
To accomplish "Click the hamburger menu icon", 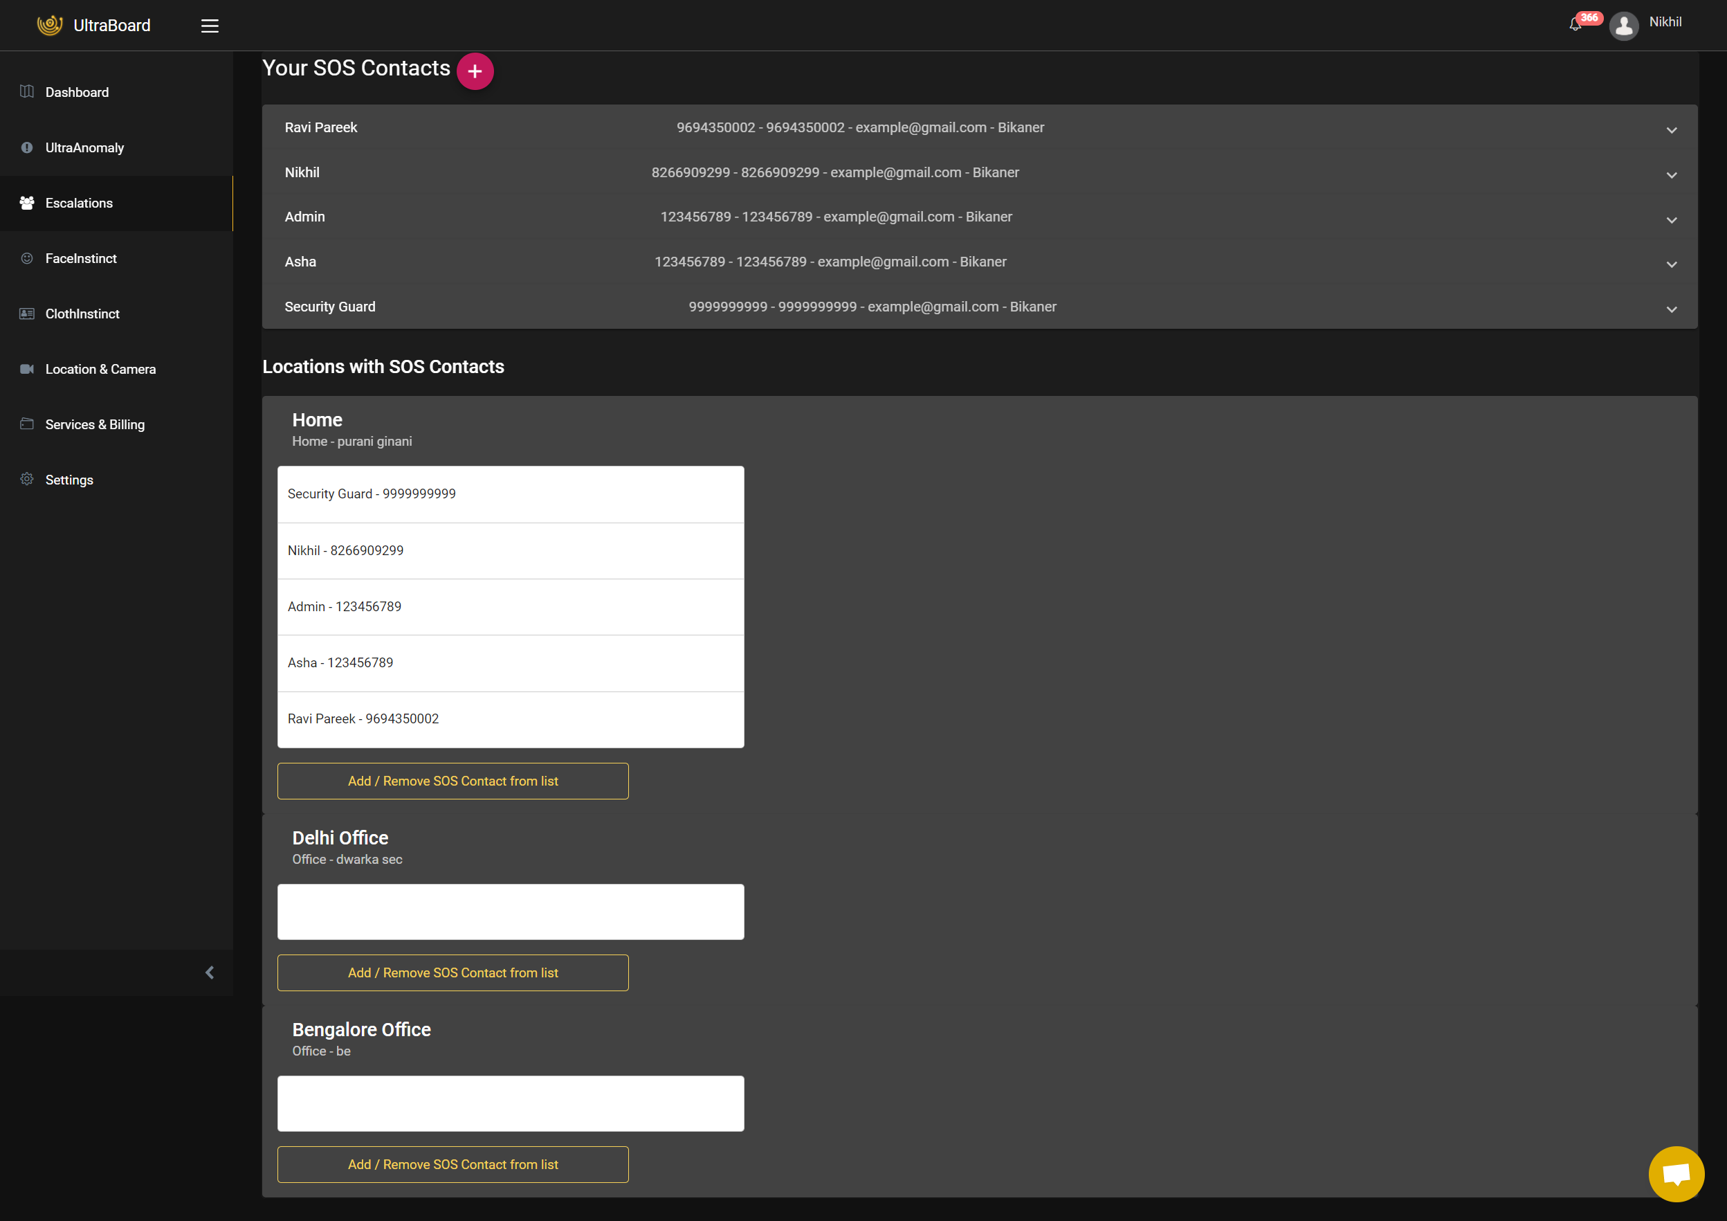I will [210, 26].
